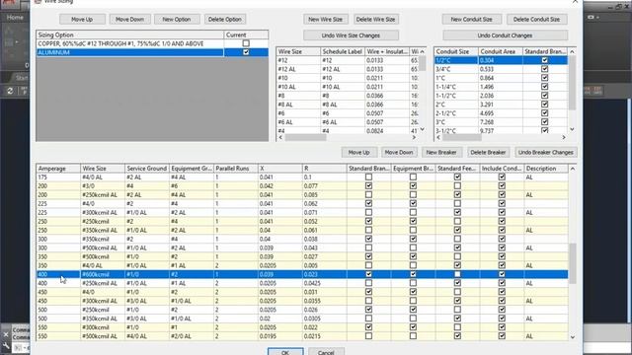Viewport: 632px width, 355px height.
Task: Click New Conduit Size button
Action: tap(472, 20)
